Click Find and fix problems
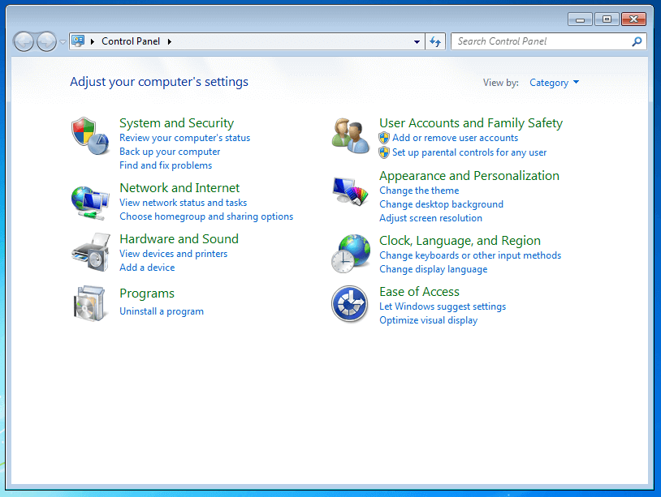The height and width of the screenshot is (497, 661). tap(166, 165)
